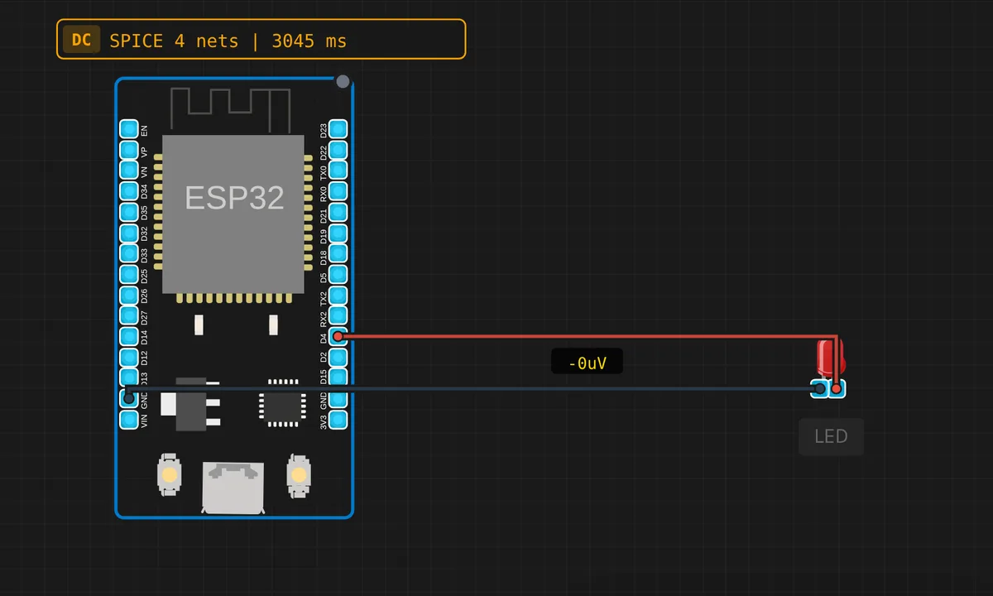Image resolution: width=993 pixels, height=596 pixels.
Task: Select the D32 pin pad
Action: pyautogui.click(x=129, y=233)
